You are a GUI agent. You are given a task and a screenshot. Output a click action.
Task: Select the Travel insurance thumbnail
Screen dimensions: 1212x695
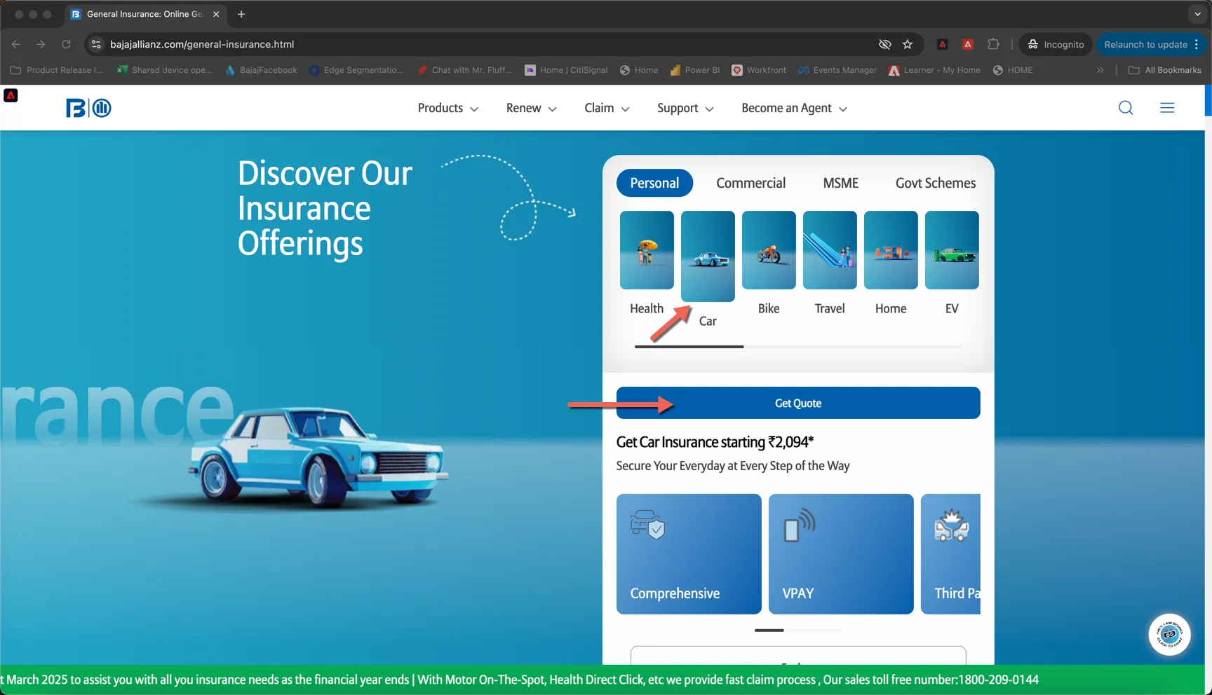[830, 250]
